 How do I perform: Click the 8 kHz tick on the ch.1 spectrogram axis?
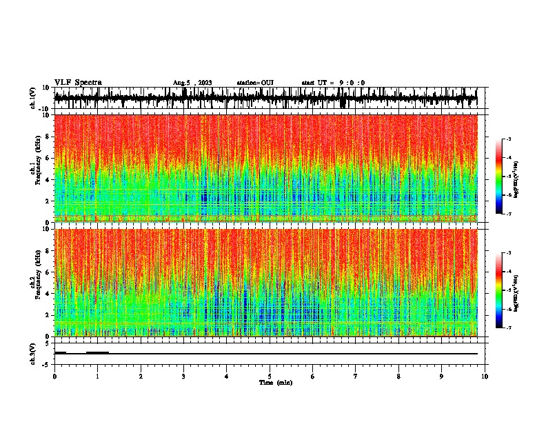[48, 137]
